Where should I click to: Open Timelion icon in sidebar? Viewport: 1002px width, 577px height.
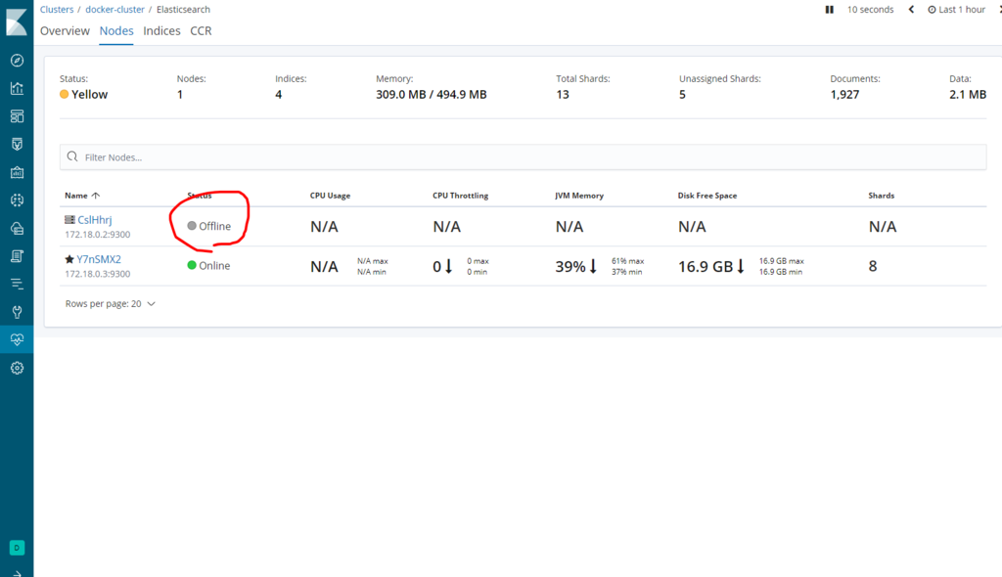[x=18, y=145]
